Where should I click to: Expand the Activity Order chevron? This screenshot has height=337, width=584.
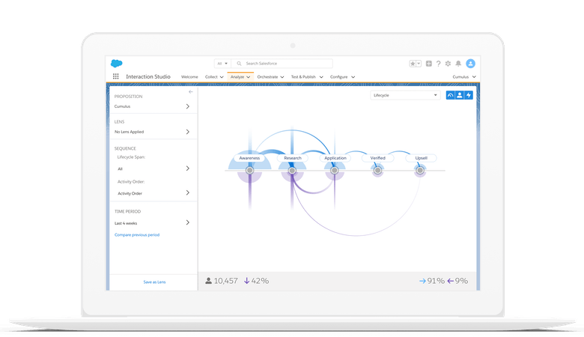[188, 193]
